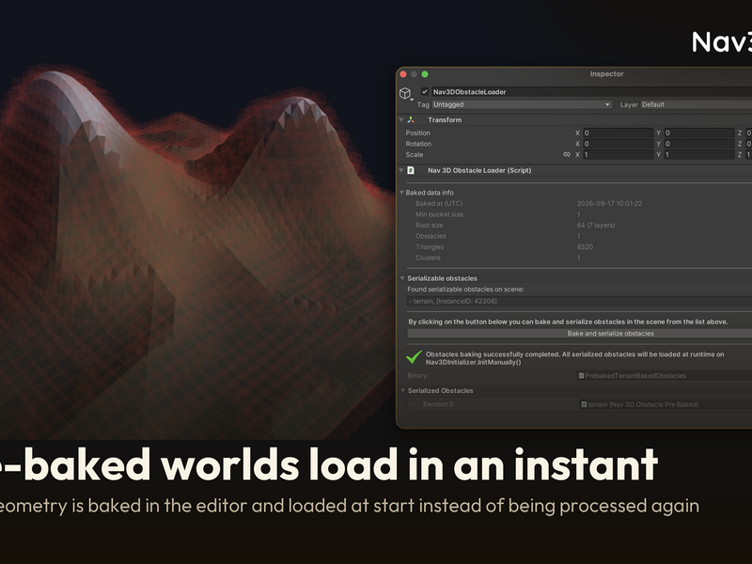Click the Scale X value field
Image resolution: width=752 pixels, height=564 pixels.
(618, 154)
